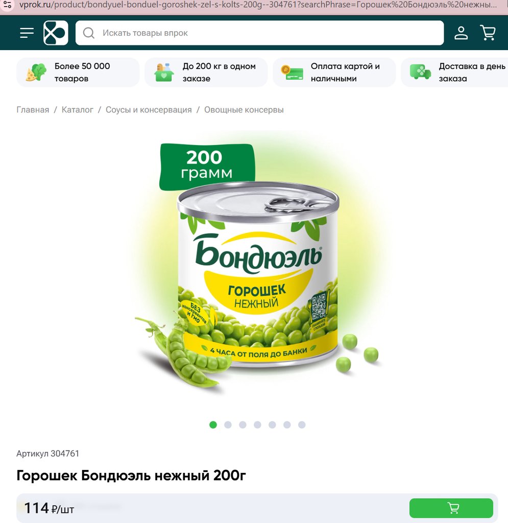Click the Bonduelle peas product image
The height and width of the screenshot is (523, 508).
257,267
